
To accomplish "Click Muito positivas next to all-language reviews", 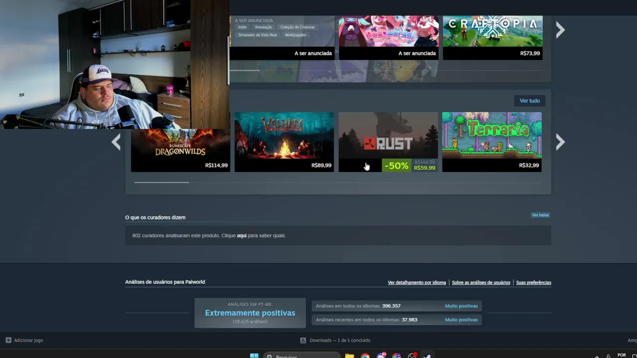I will (461, 306).
